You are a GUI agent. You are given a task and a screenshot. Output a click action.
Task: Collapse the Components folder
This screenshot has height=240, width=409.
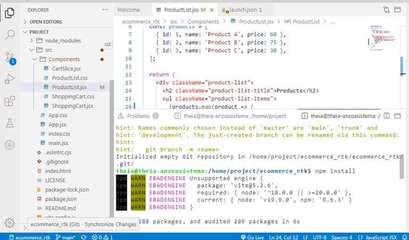click(x=64, y=59)
